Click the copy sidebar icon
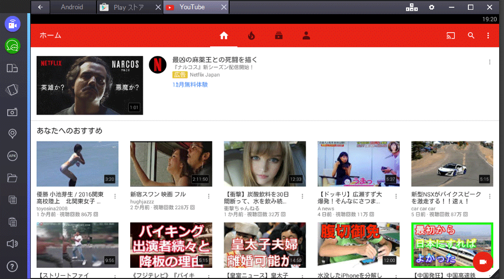 (12, 200)
